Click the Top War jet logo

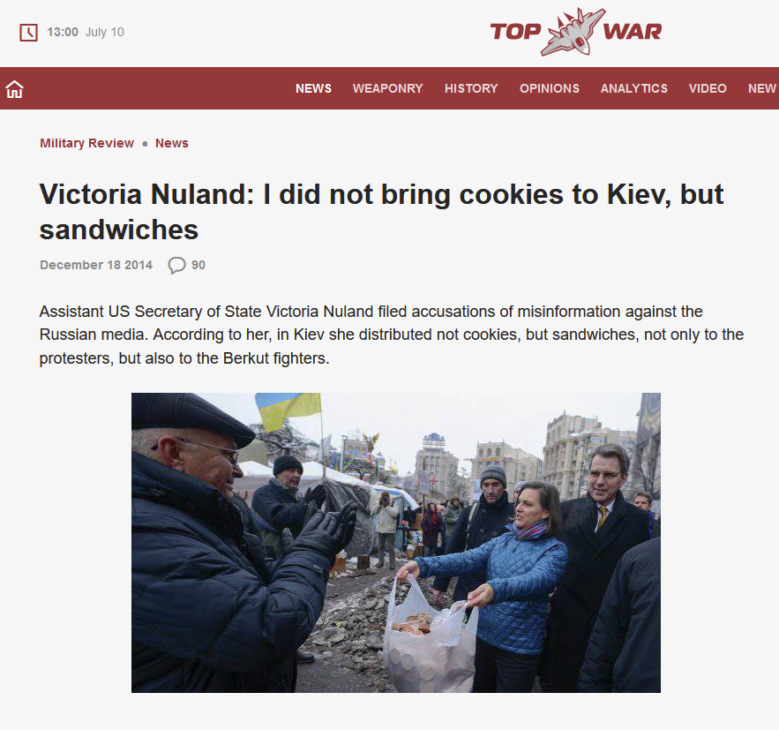(576, 31)
